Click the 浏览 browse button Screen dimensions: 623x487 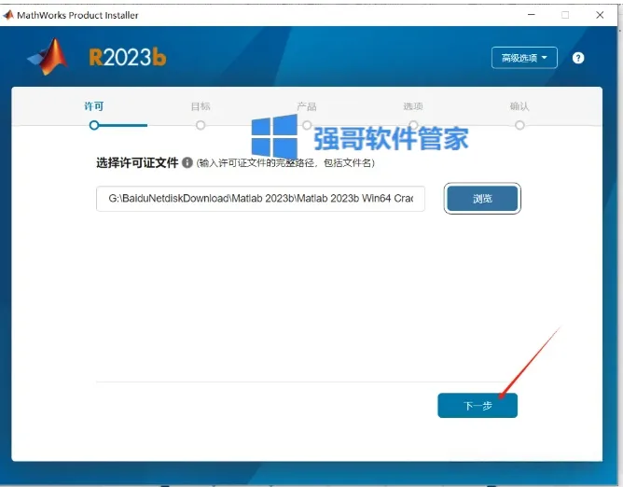[482, 199]
